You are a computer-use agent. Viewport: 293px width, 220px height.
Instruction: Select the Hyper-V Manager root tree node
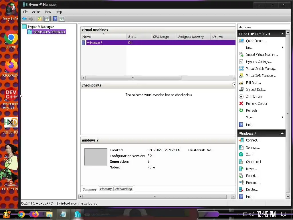pos(41,27)
